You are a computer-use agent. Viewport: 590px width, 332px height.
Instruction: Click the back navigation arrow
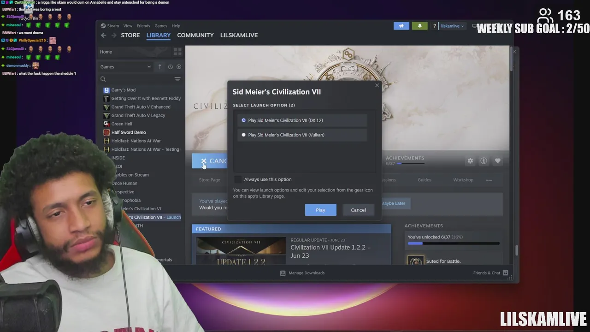[104, 35]
